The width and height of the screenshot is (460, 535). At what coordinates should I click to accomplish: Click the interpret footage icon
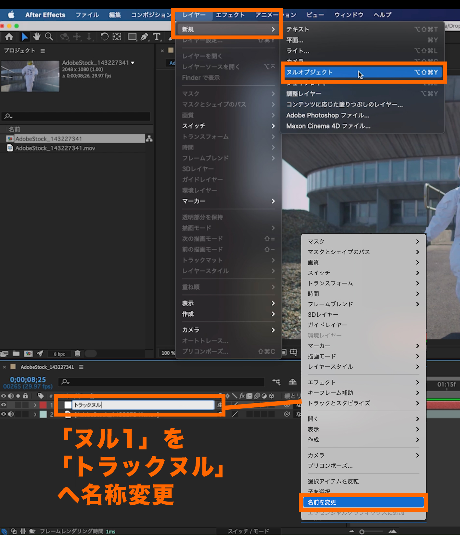pos(4,354)
